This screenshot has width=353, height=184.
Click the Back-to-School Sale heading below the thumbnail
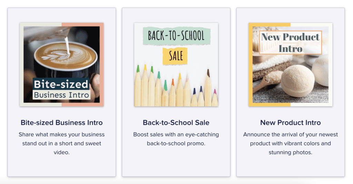pyautogui.click(x=176, y=123)
